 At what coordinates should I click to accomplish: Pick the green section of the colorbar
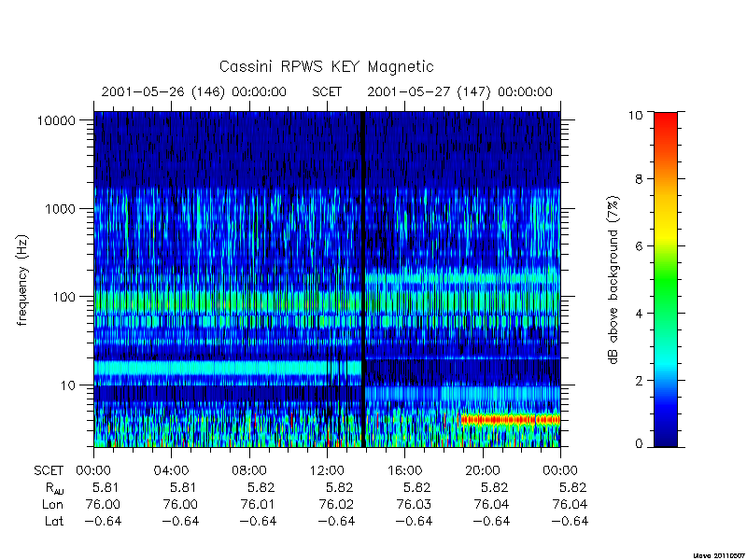pyautogui.click(x=666, y=281)
